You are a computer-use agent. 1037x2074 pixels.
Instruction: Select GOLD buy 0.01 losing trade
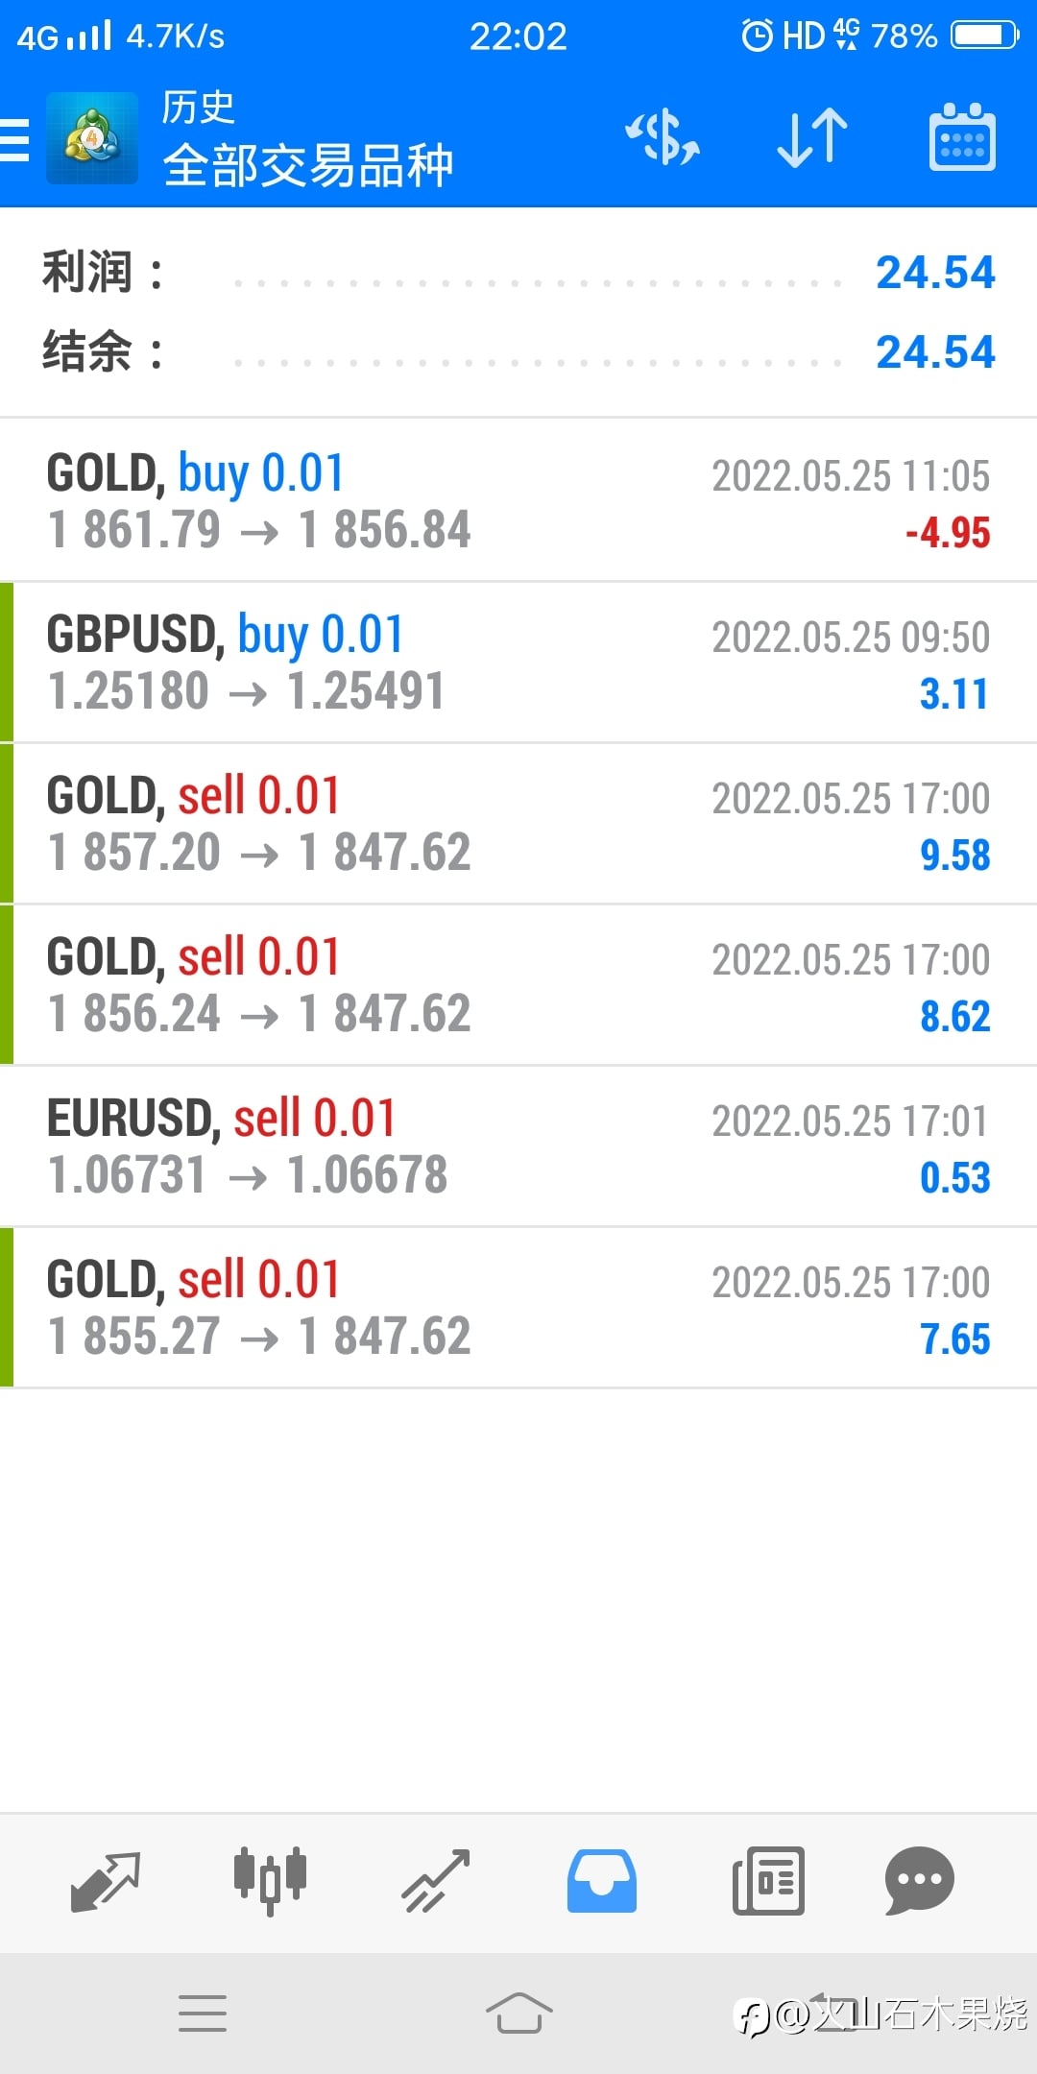point(518,500)
